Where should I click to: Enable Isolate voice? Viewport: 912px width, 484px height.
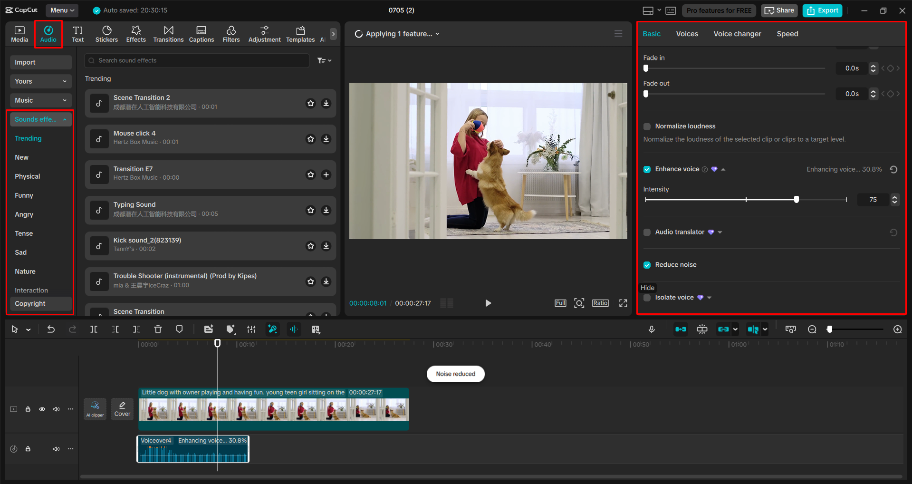pos(647,297)
